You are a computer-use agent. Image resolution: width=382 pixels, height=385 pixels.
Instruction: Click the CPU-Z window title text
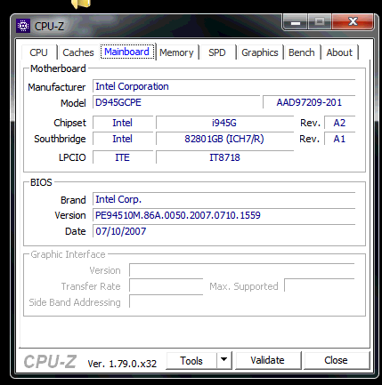(x=49, y=27)
